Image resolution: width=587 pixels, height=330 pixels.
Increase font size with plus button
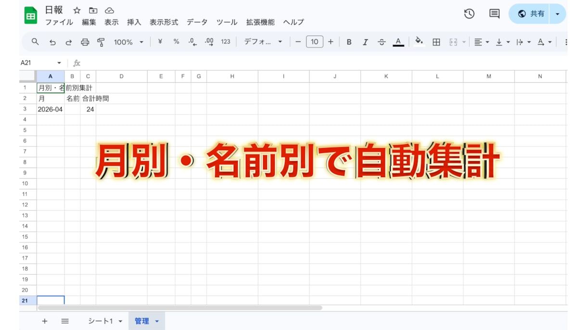pyautogui.click(x=331, y=42)
